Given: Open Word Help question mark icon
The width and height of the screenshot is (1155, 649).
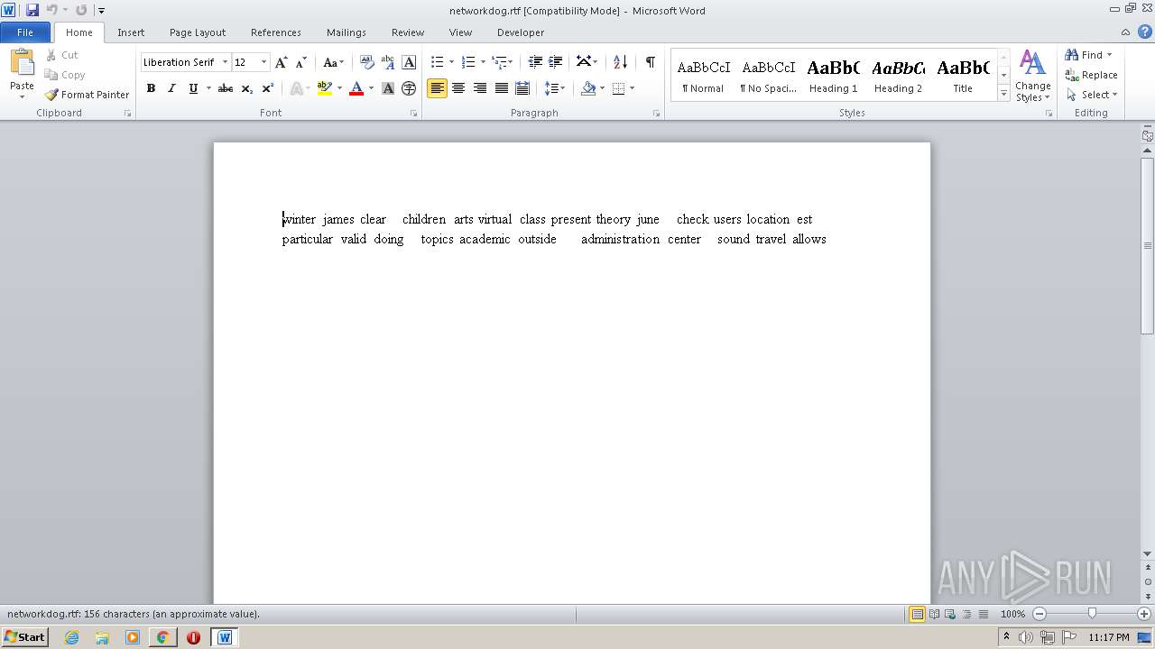Looking at the screenshot, I should click(1145, 32).
